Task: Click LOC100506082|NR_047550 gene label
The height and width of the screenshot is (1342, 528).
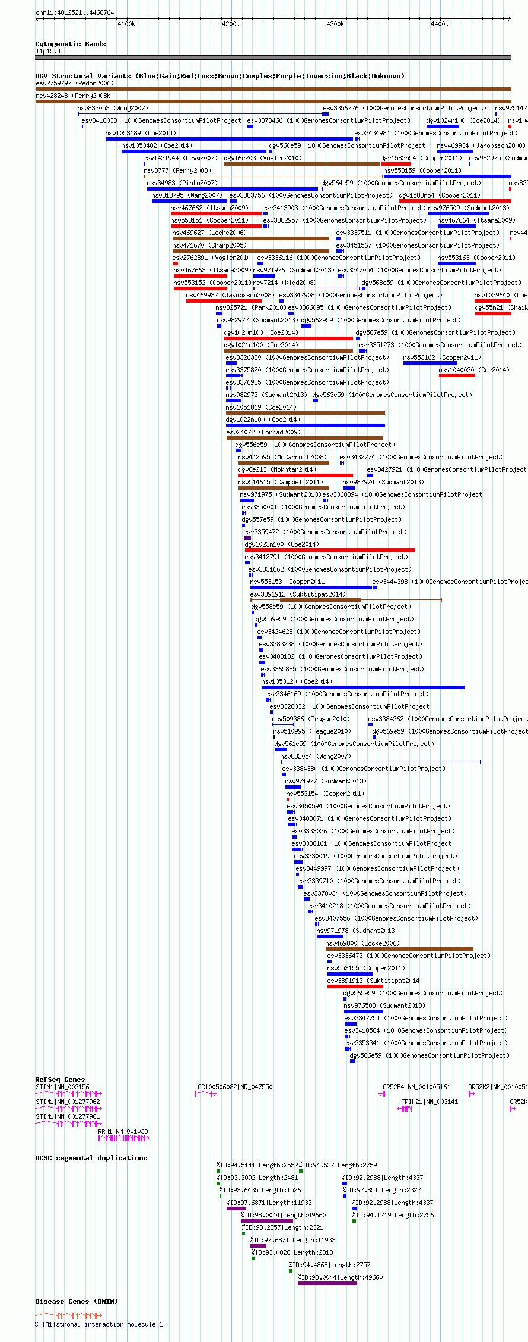Action: (233, 1087)
